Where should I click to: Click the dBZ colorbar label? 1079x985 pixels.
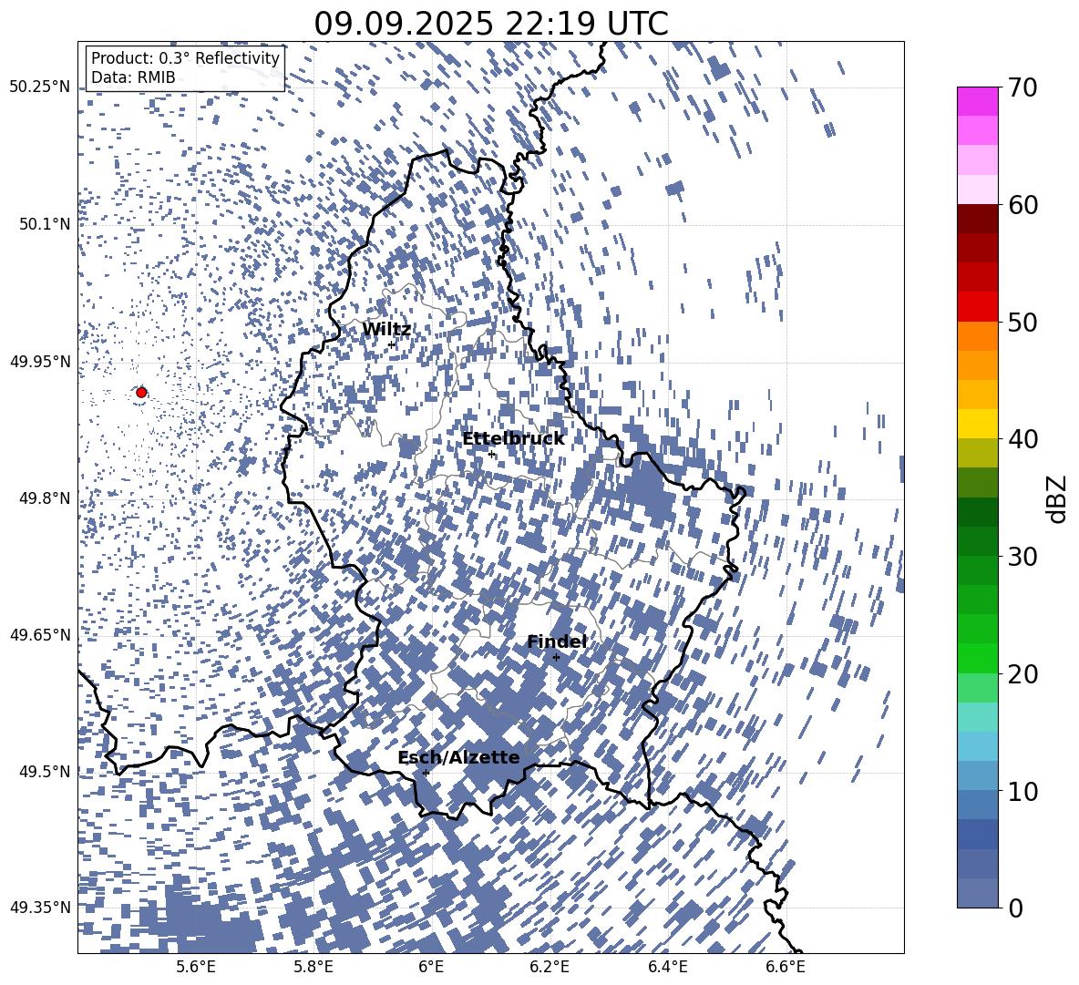click(x=1058, y=498)
